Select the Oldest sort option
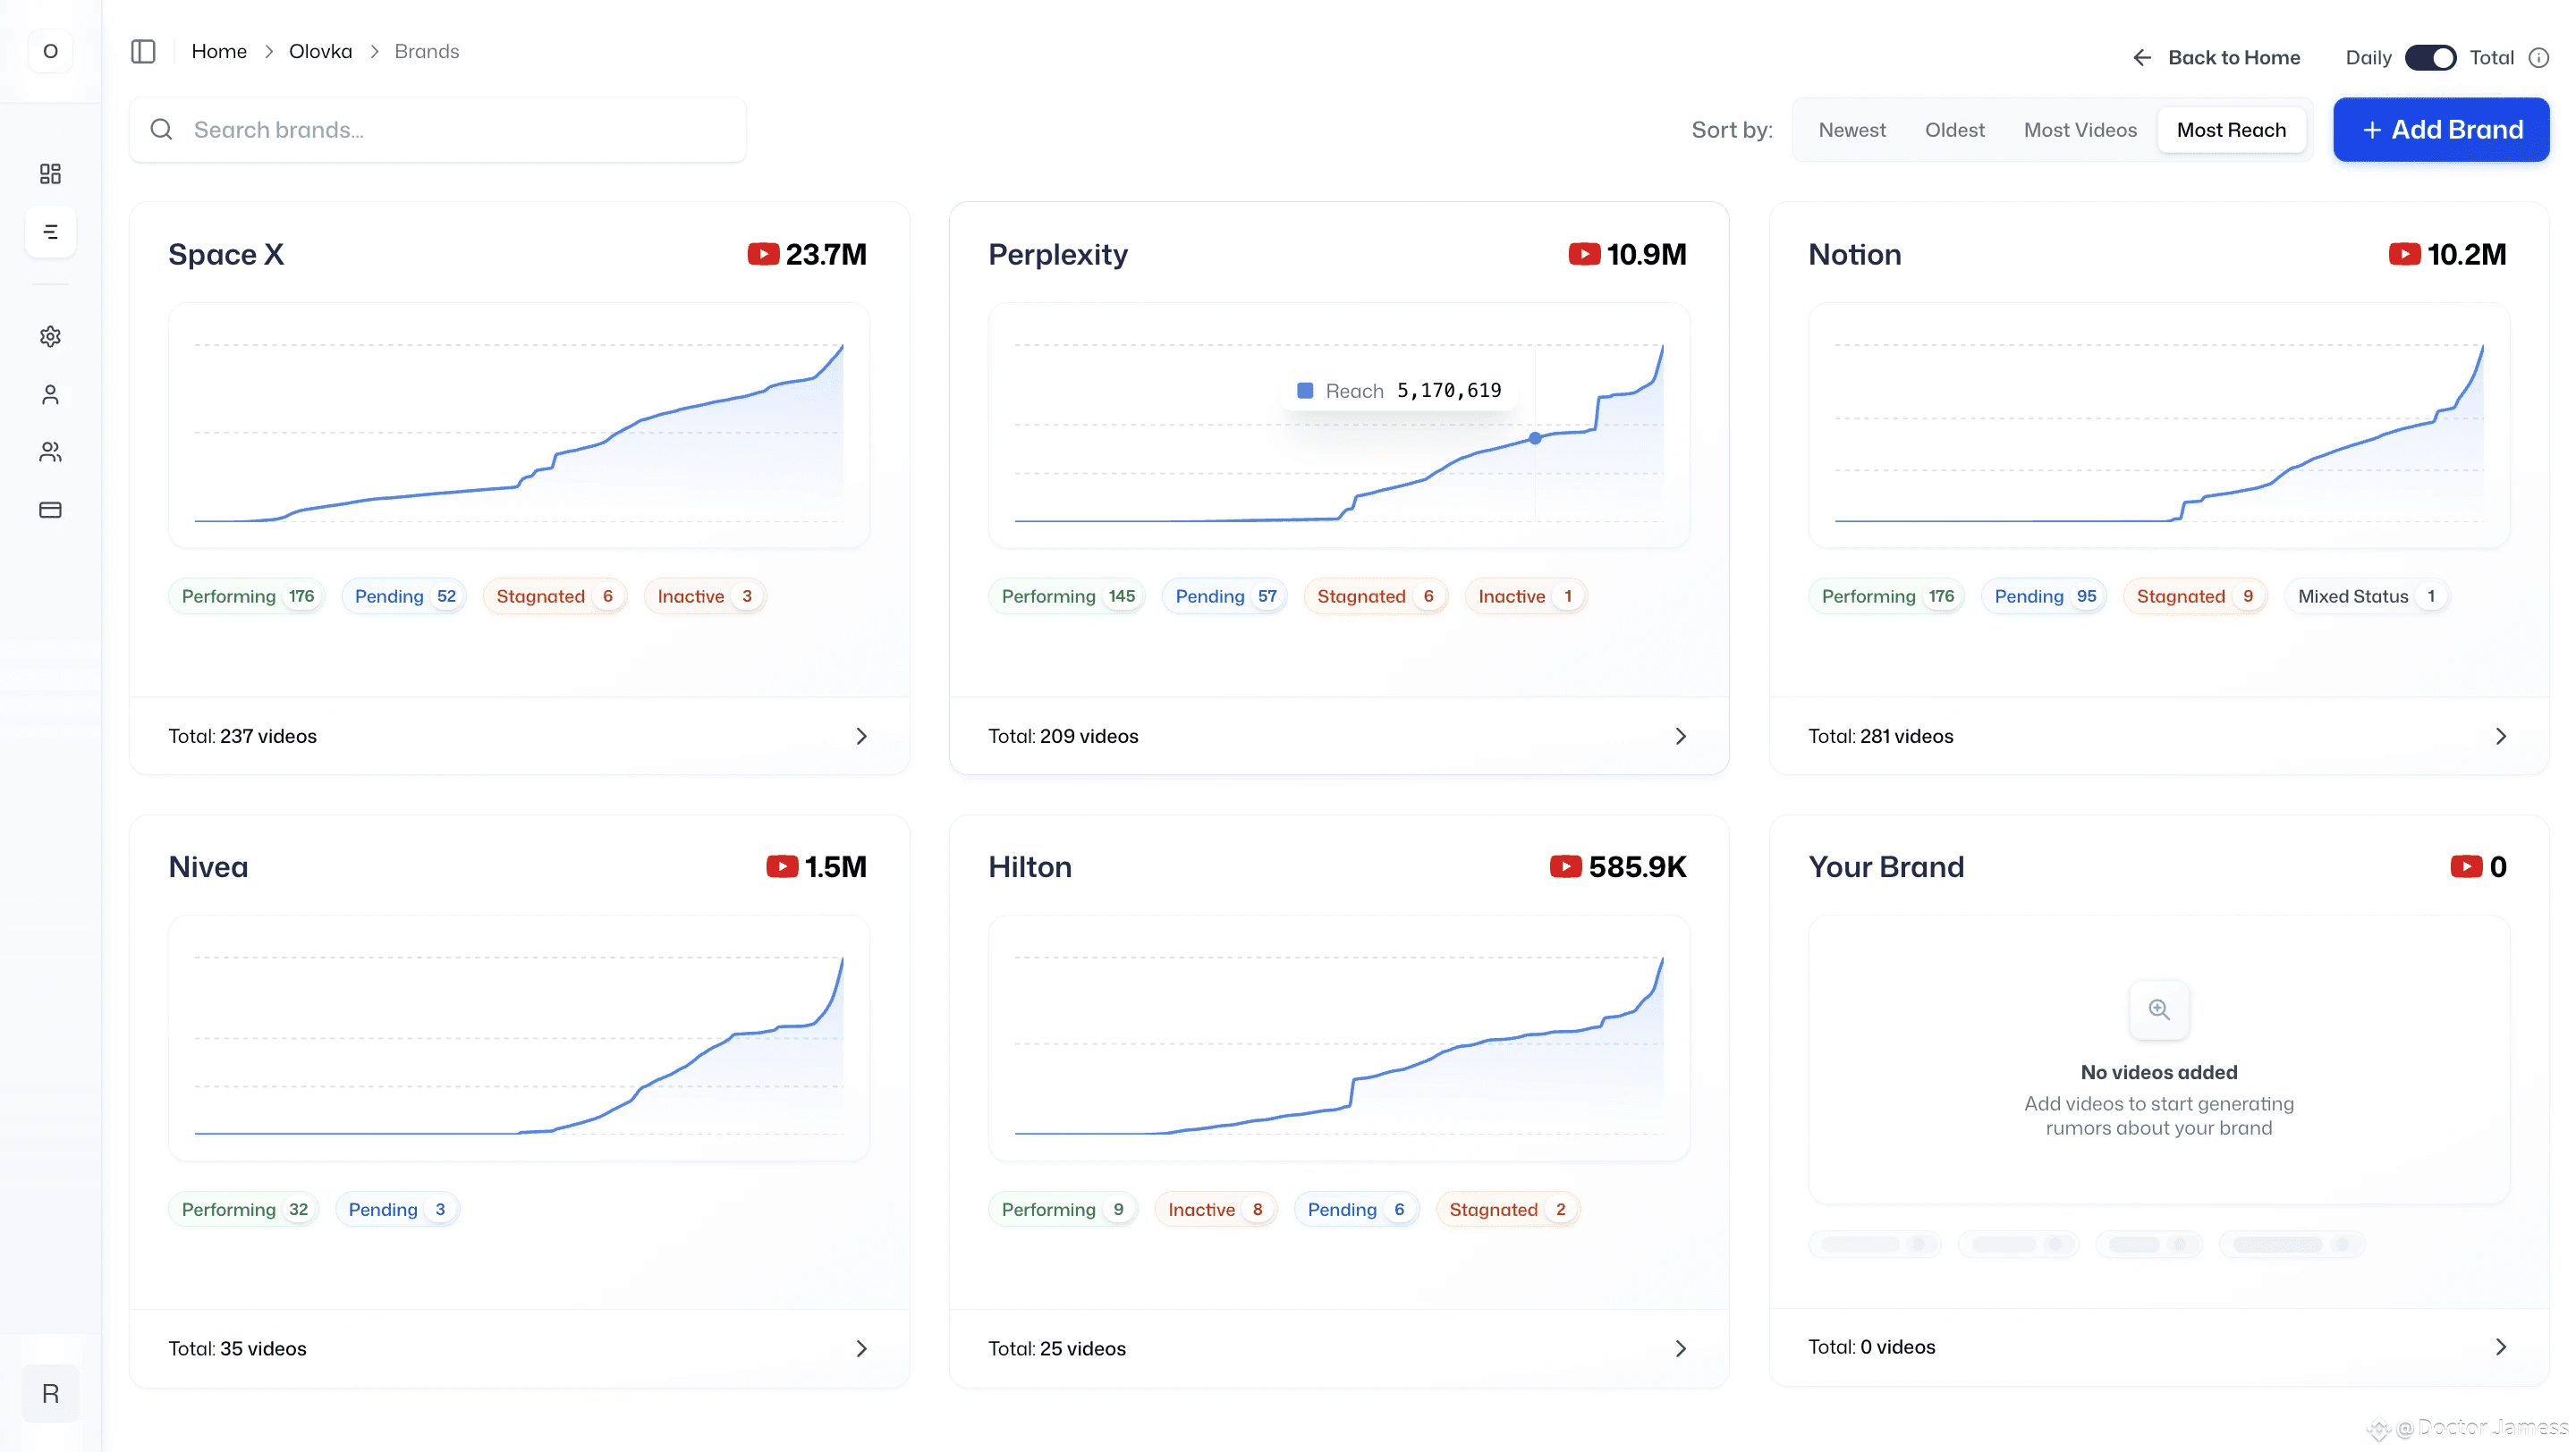 pos(1954,130)
